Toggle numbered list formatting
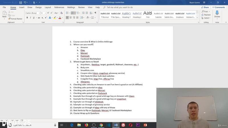Screen dimensions: 228x128 (x=72, y=13)
